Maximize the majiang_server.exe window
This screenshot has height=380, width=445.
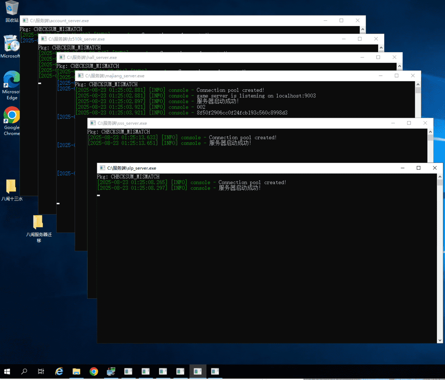pos(397,75)
